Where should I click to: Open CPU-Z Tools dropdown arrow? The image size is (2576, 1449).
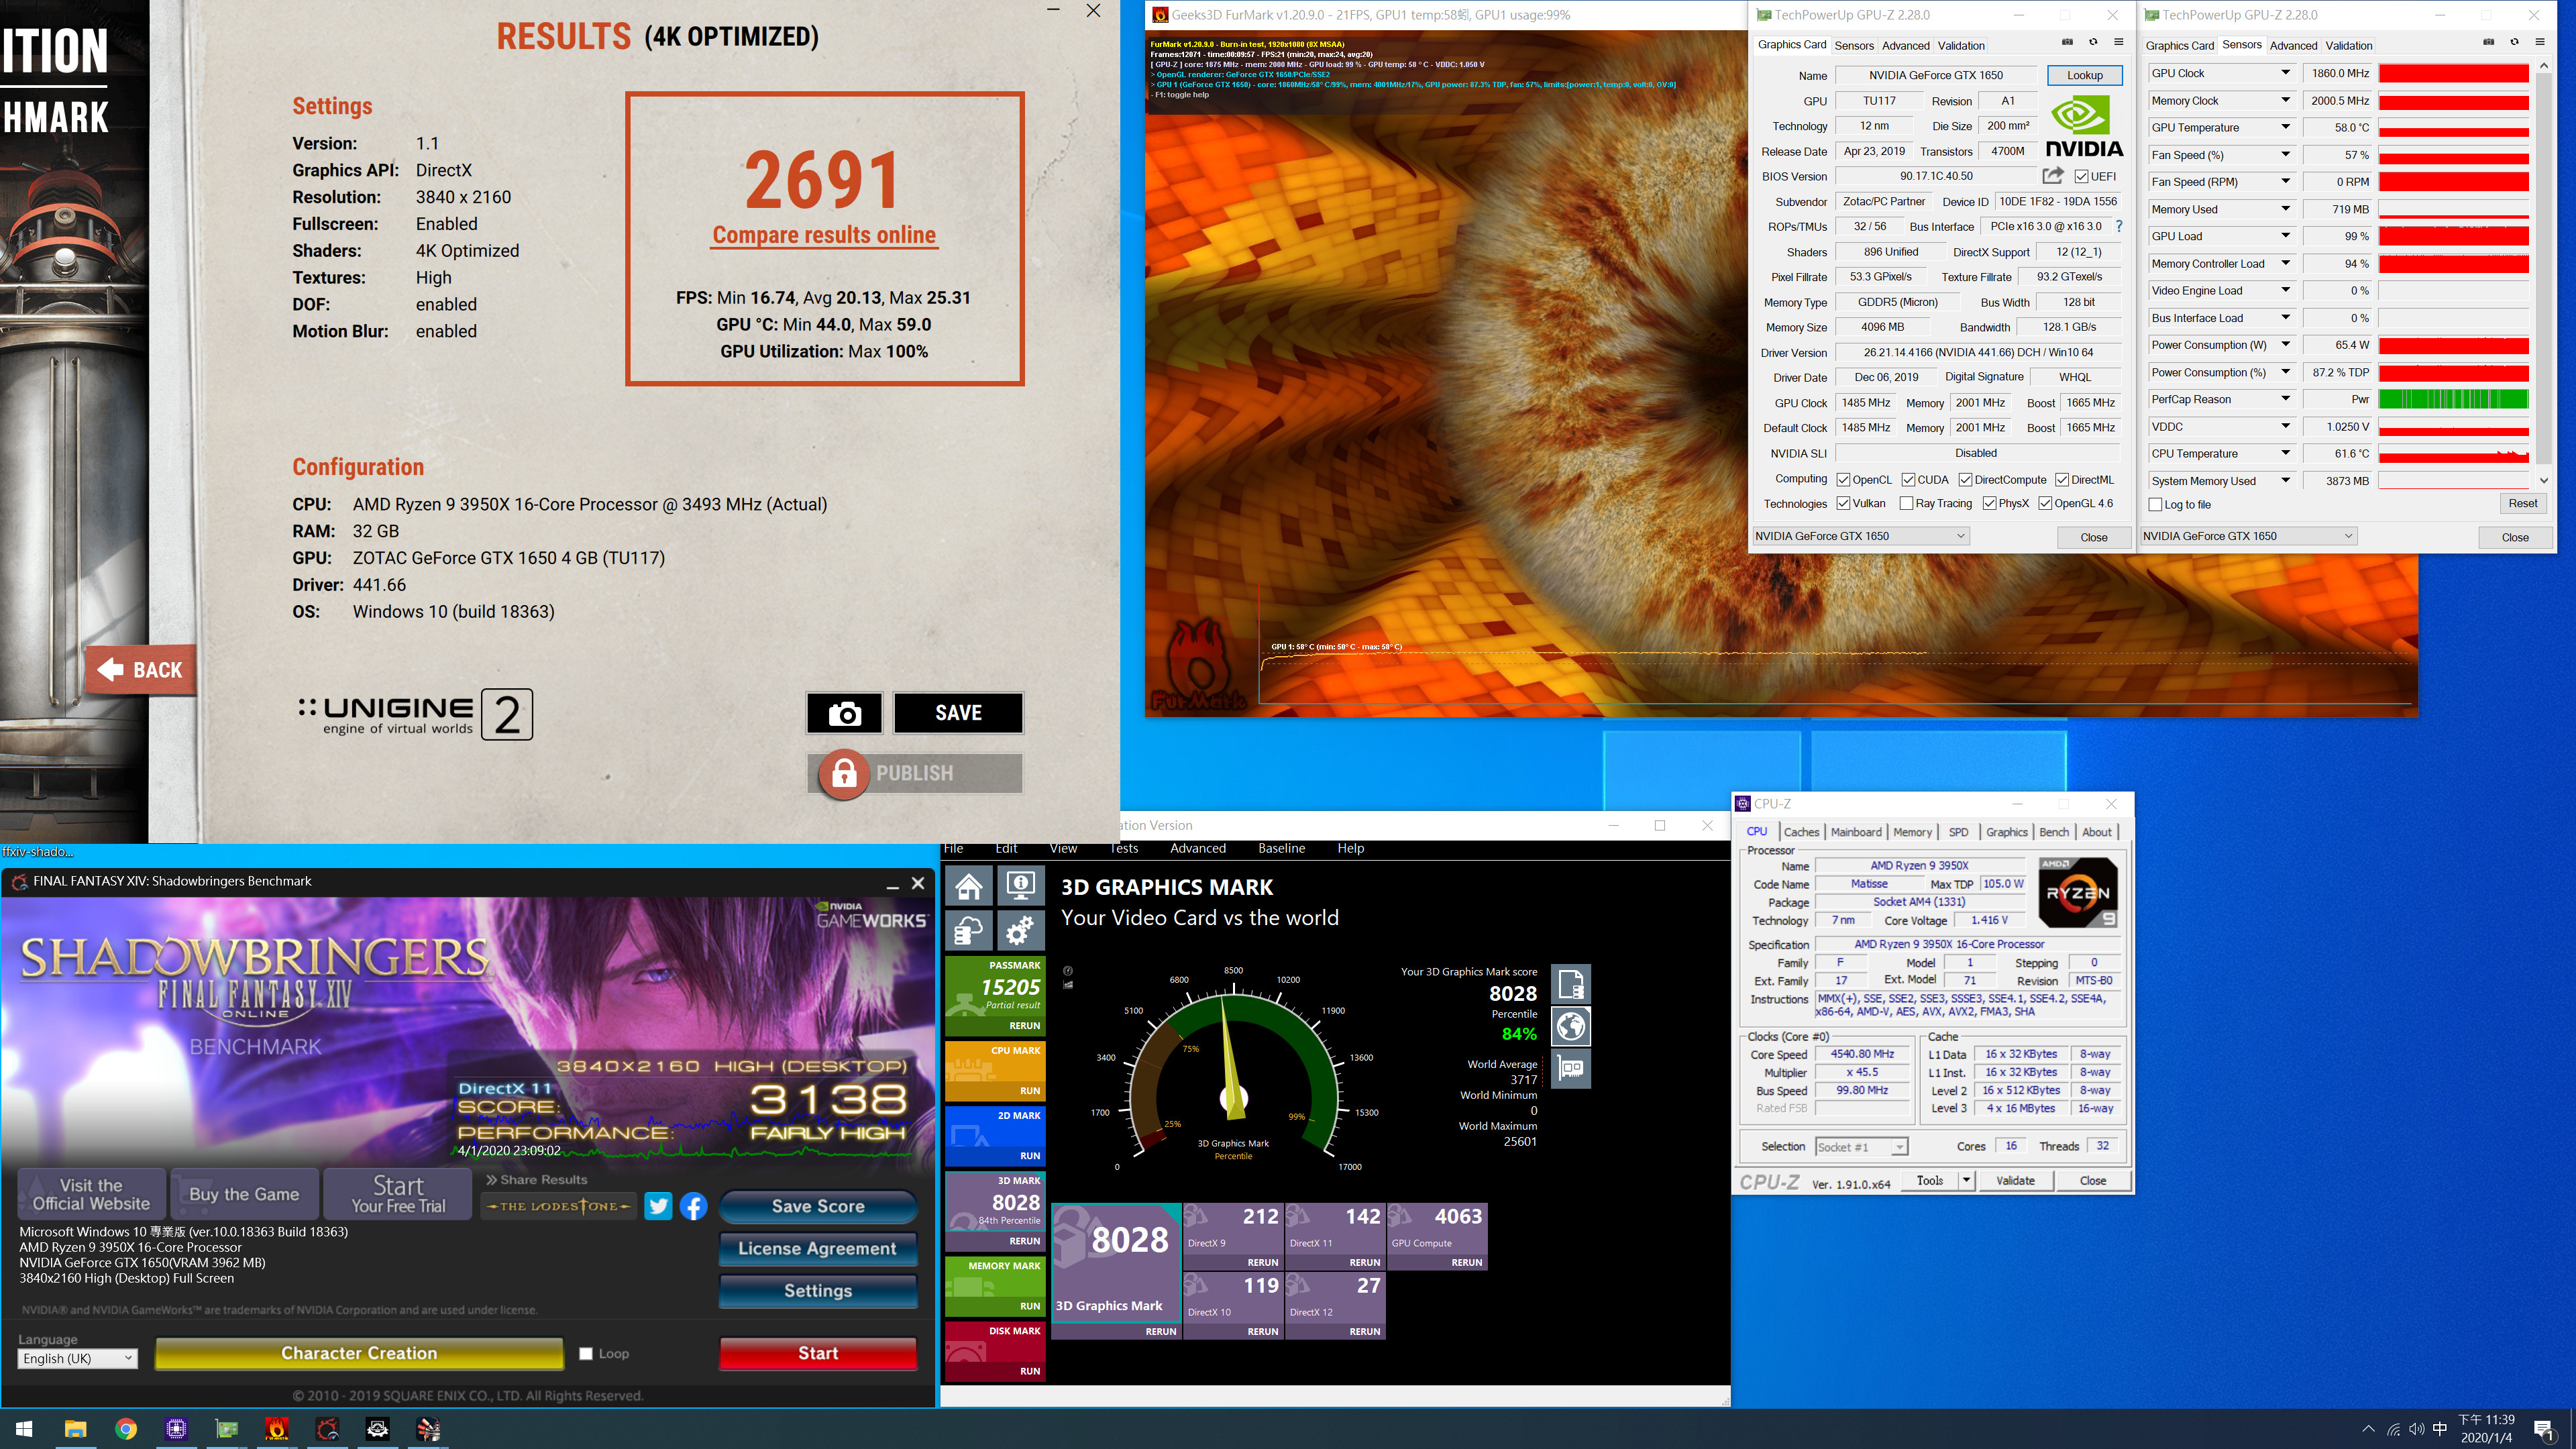1966,1180
